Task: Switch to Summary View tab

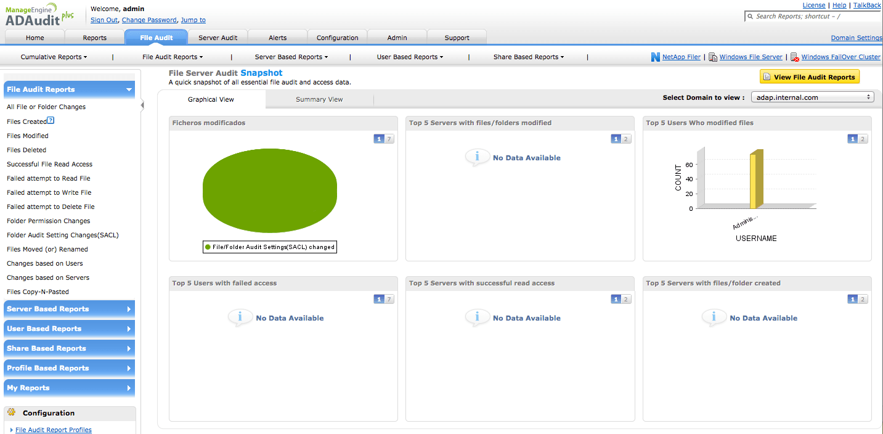Action: [319, 99]
